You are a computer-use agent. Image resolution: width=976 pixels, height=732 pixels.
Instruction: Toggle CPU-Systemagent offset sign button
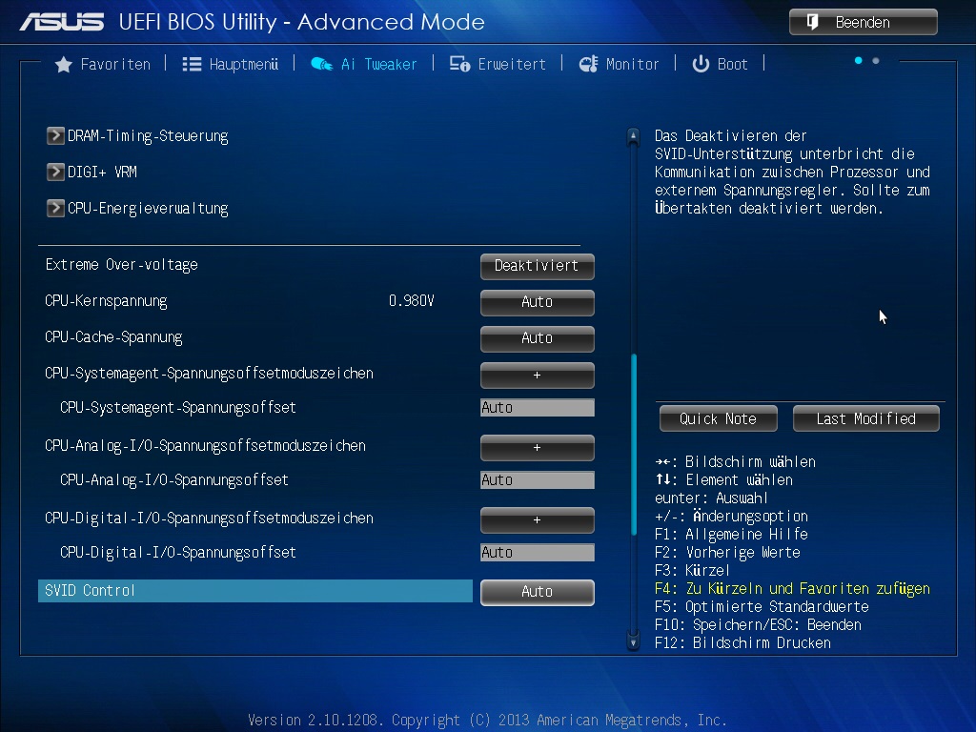[x=538, y=376]
